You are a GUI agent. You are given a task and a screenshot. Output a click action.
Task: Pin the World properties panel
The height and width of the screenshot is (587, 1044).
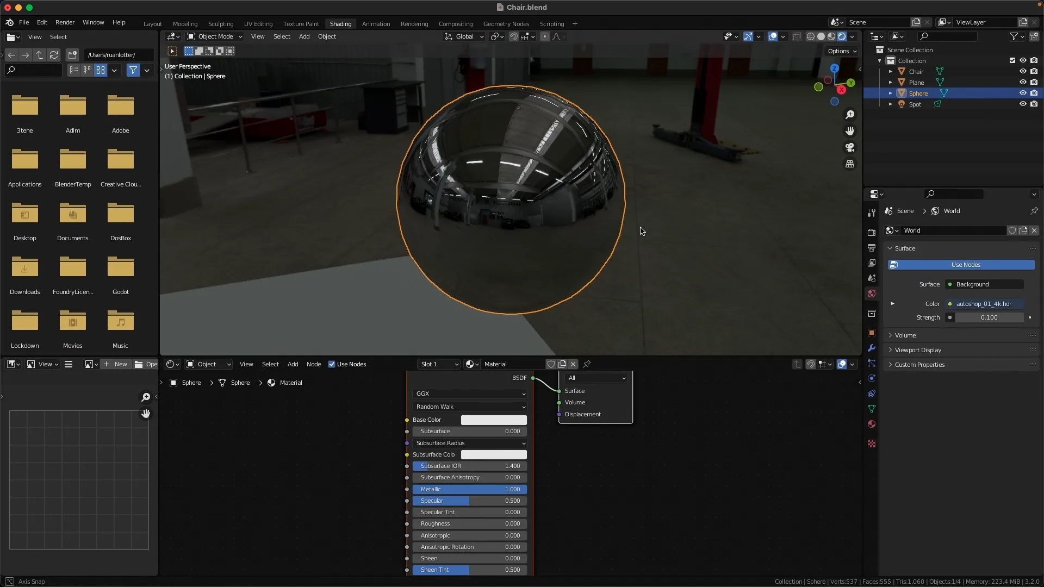pyautogui.click(x=1034, y=211)
